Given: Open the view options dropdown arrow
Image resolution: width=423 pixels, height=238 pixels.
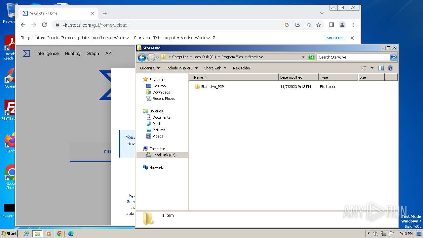Looking at the screenshot, I should (372, 68).
